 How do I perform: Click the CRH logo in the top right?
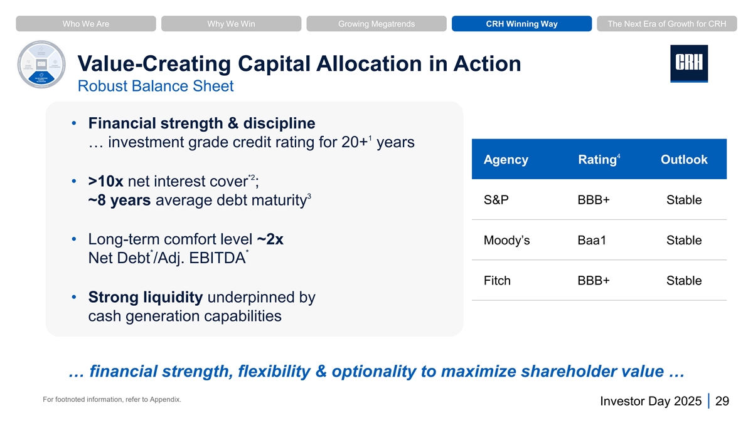[x=688, y=63]
